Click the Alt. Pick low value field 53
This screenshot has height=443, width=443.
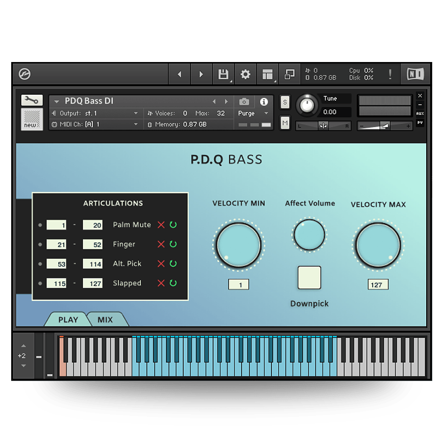point(56,264)
